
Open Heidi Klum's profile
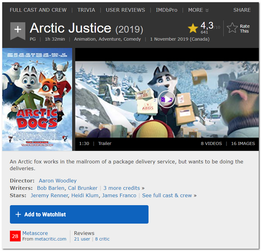85,195
